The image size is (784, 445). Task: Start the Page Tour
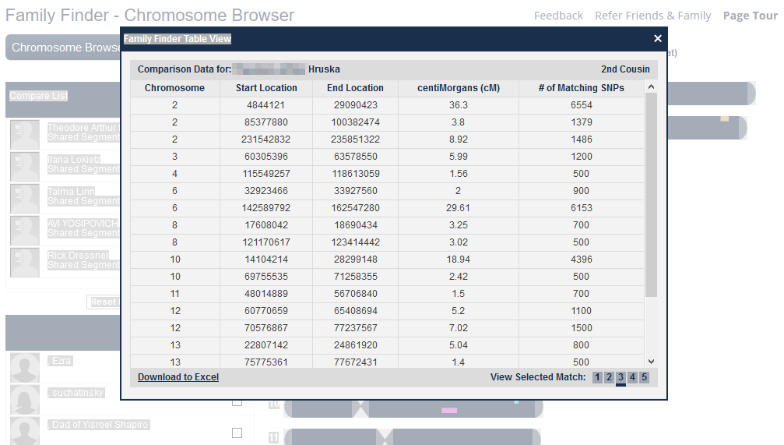(x=750, y=16)
